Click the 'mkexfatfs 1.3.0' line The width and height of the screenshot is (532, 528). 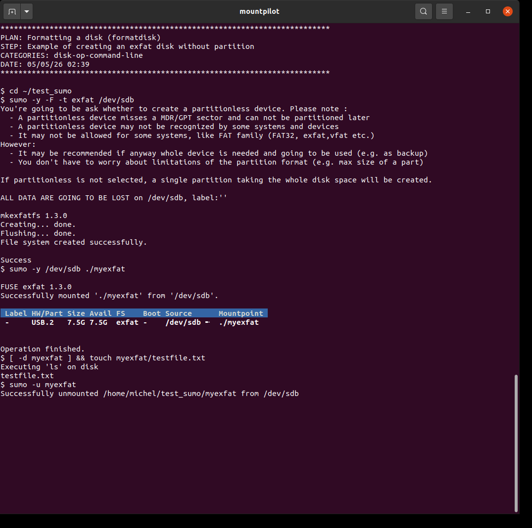[34, 216]
